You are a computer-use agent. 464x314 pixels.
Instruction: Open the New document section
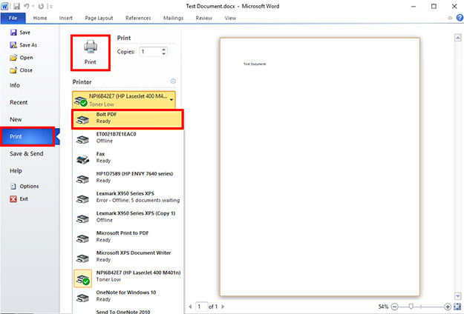pos(16,119)
